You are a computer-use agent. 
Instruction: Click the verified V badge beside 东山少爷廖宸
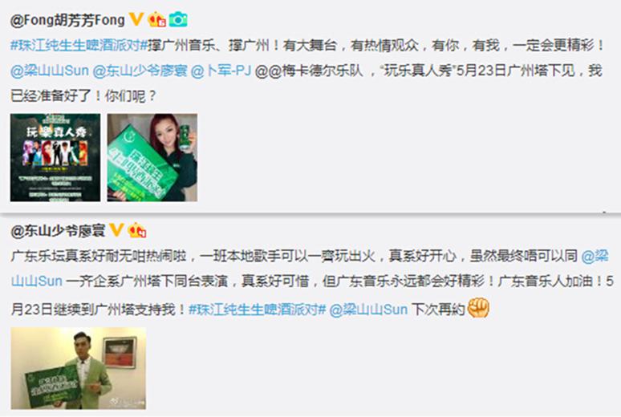pos(116,230)
